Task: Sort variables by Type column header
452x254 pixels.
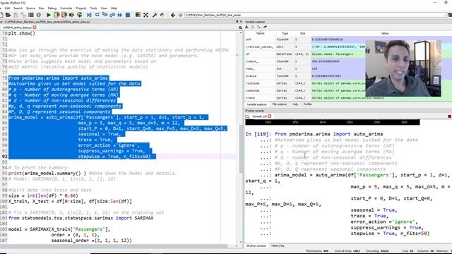Action: pos(285,33)
